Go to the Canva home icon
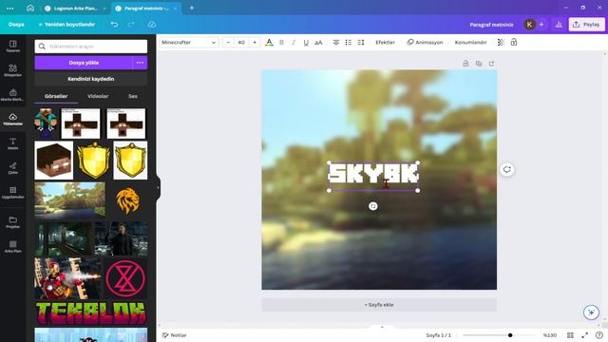The image size is (608, 342). (30, 9)
